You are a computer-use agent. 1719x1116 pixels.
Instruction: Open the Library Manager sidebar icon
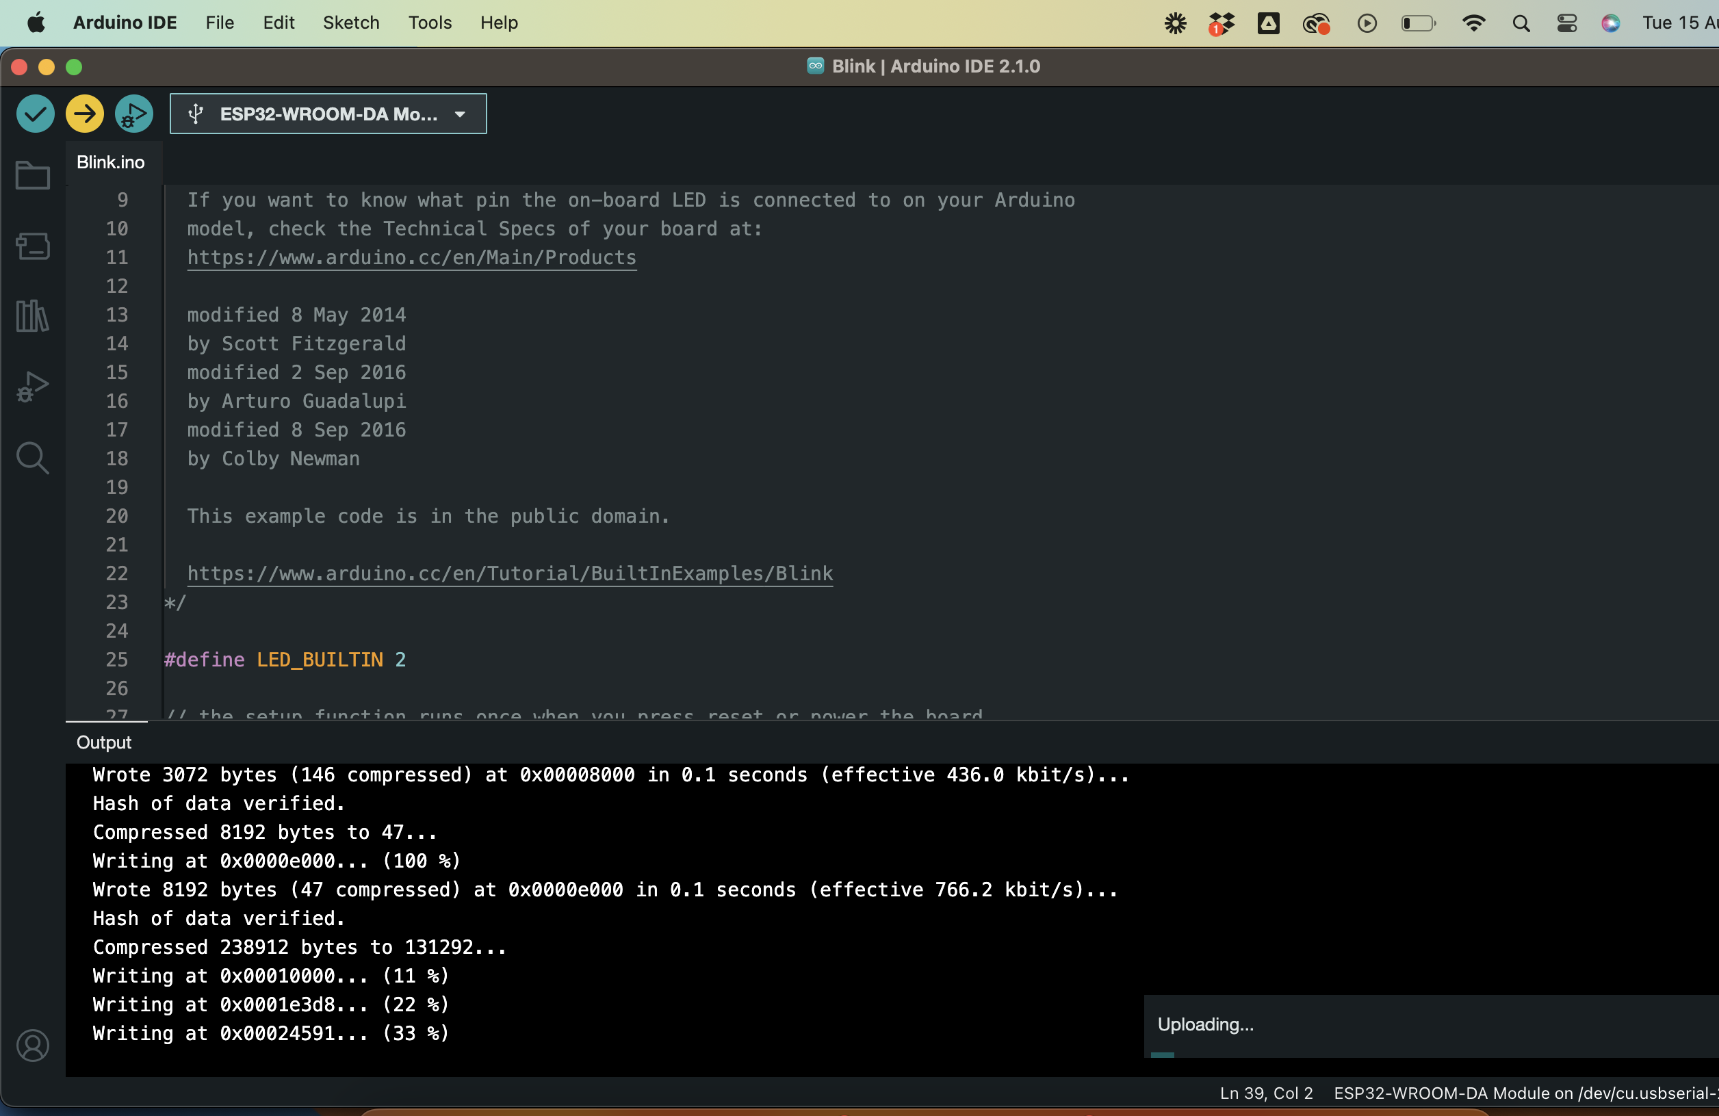point(32,315)
